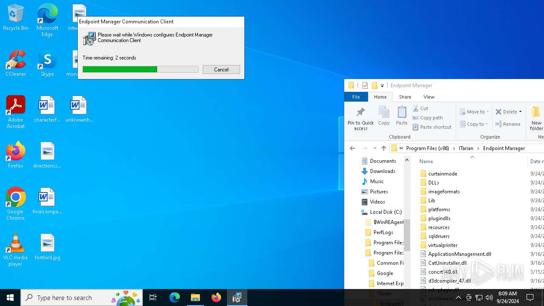Click the installer progress bar

[x=140, y=69]
